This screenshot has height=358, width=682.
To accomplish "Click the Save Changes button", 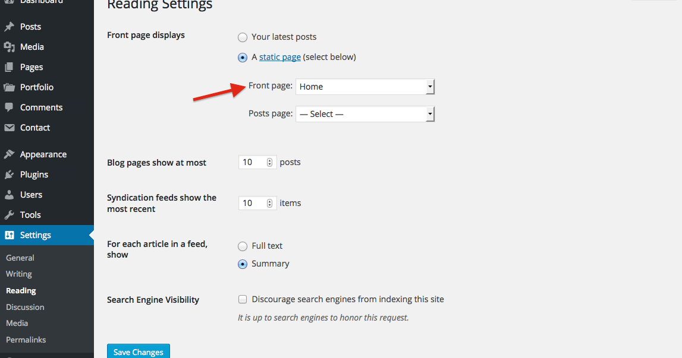I will [x=138, y=351].
